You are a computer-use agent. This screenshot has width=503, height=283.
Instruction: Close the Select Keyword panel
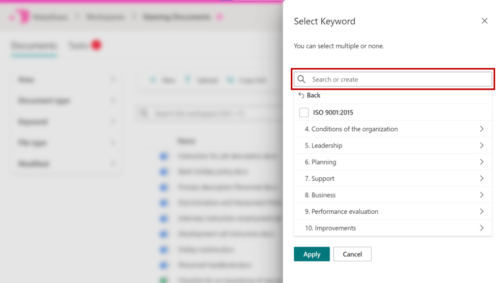click(484, 21)
